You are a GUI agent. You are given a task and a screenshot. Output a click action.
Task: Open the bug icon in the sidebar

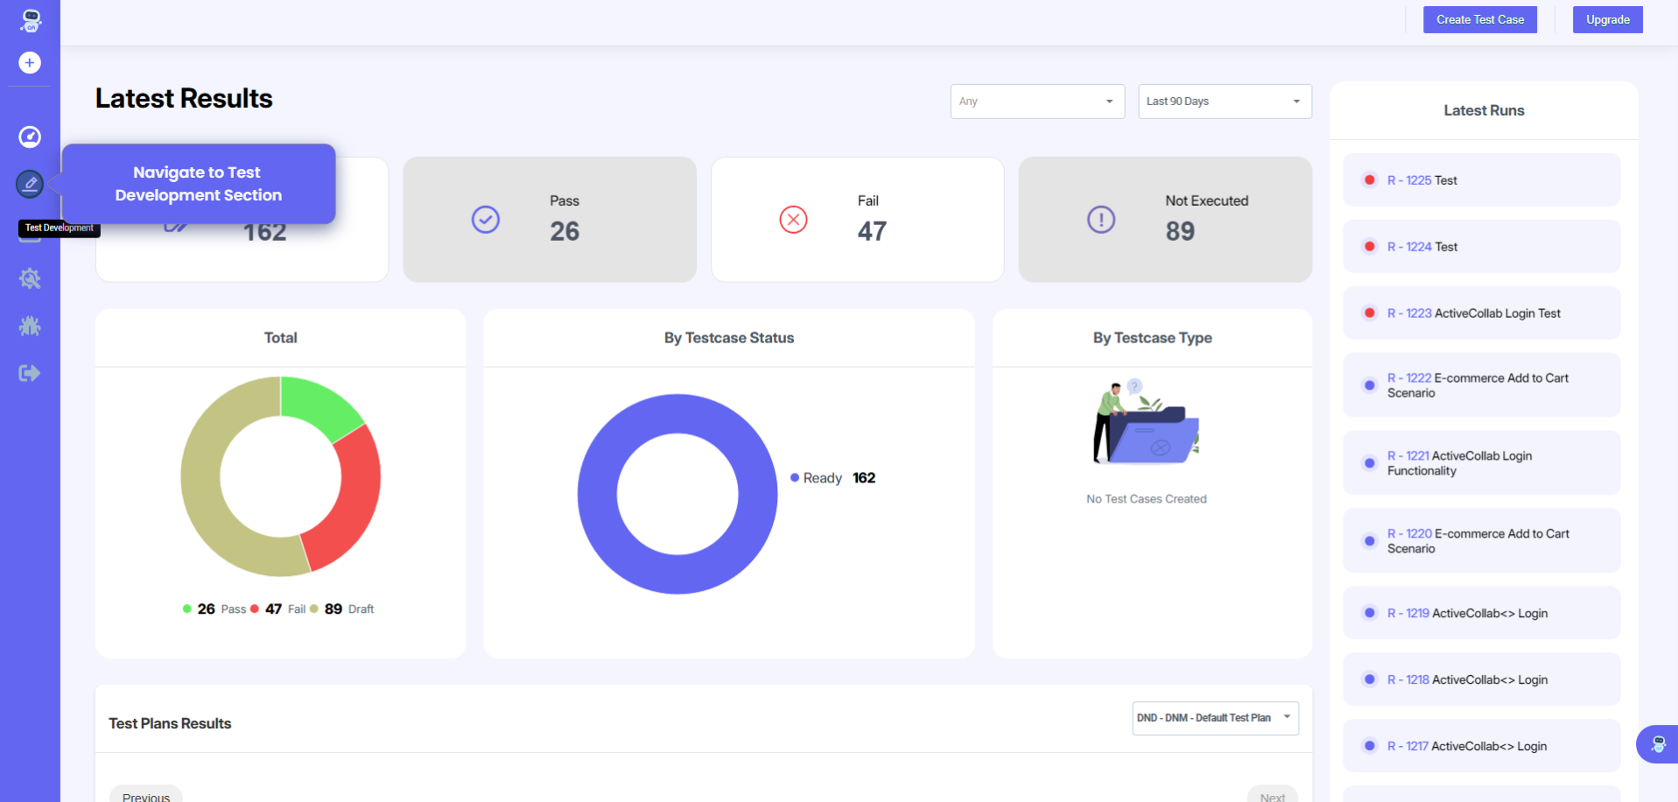(30, 327)
